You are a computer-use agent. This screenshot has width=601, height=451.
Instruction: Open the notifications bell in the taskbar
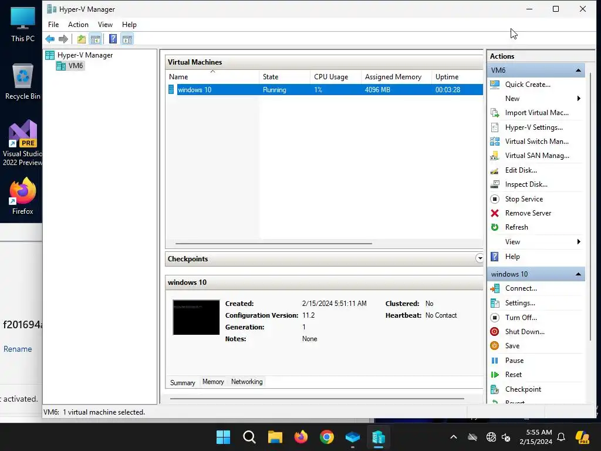[x=561, y=437]
